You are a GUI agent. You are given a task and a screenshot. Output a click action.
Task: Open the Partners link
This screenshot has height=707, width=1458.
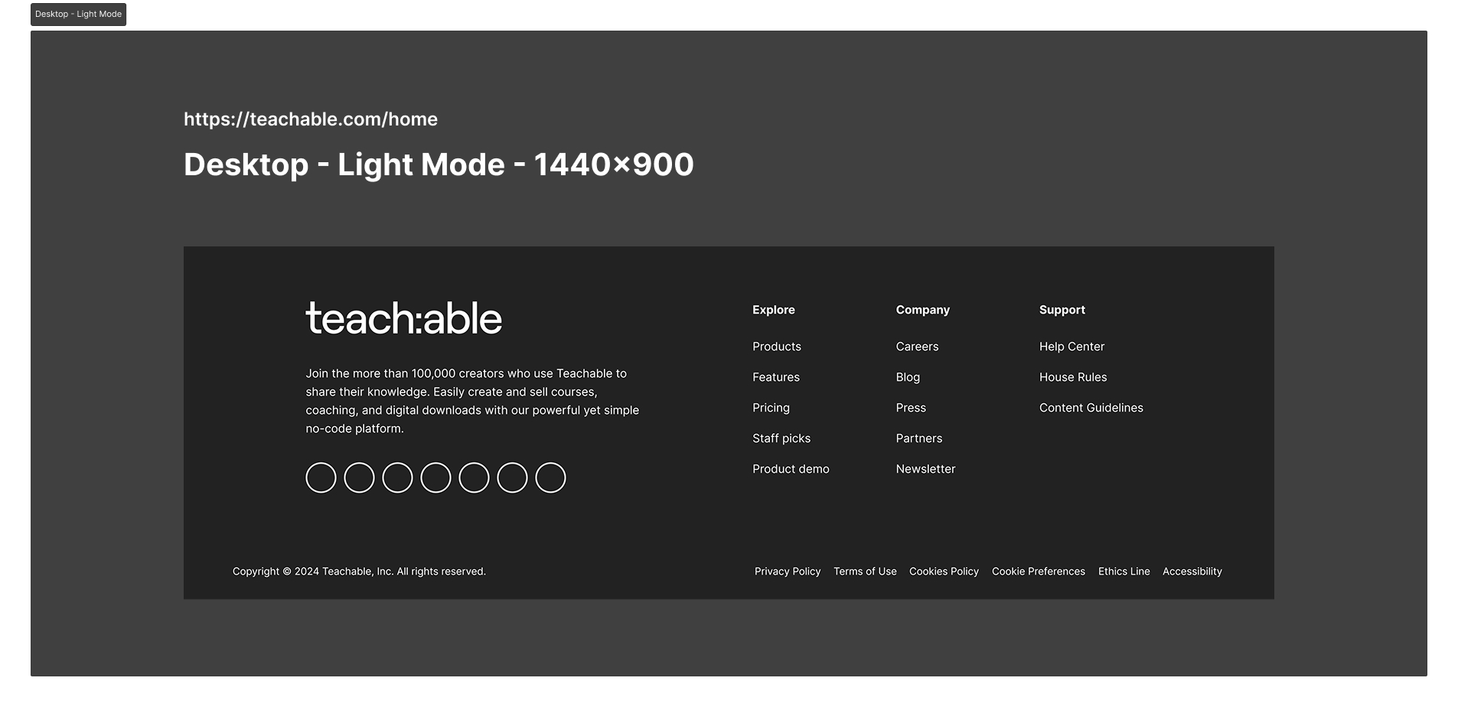click(x=919, y=438)
